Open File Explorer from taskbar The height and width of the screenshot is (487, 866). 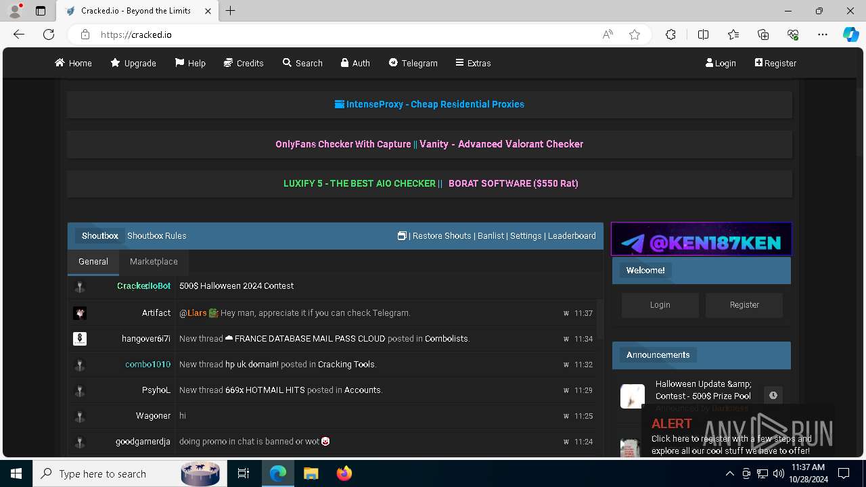pyautogui.click(x=311, y=473)
